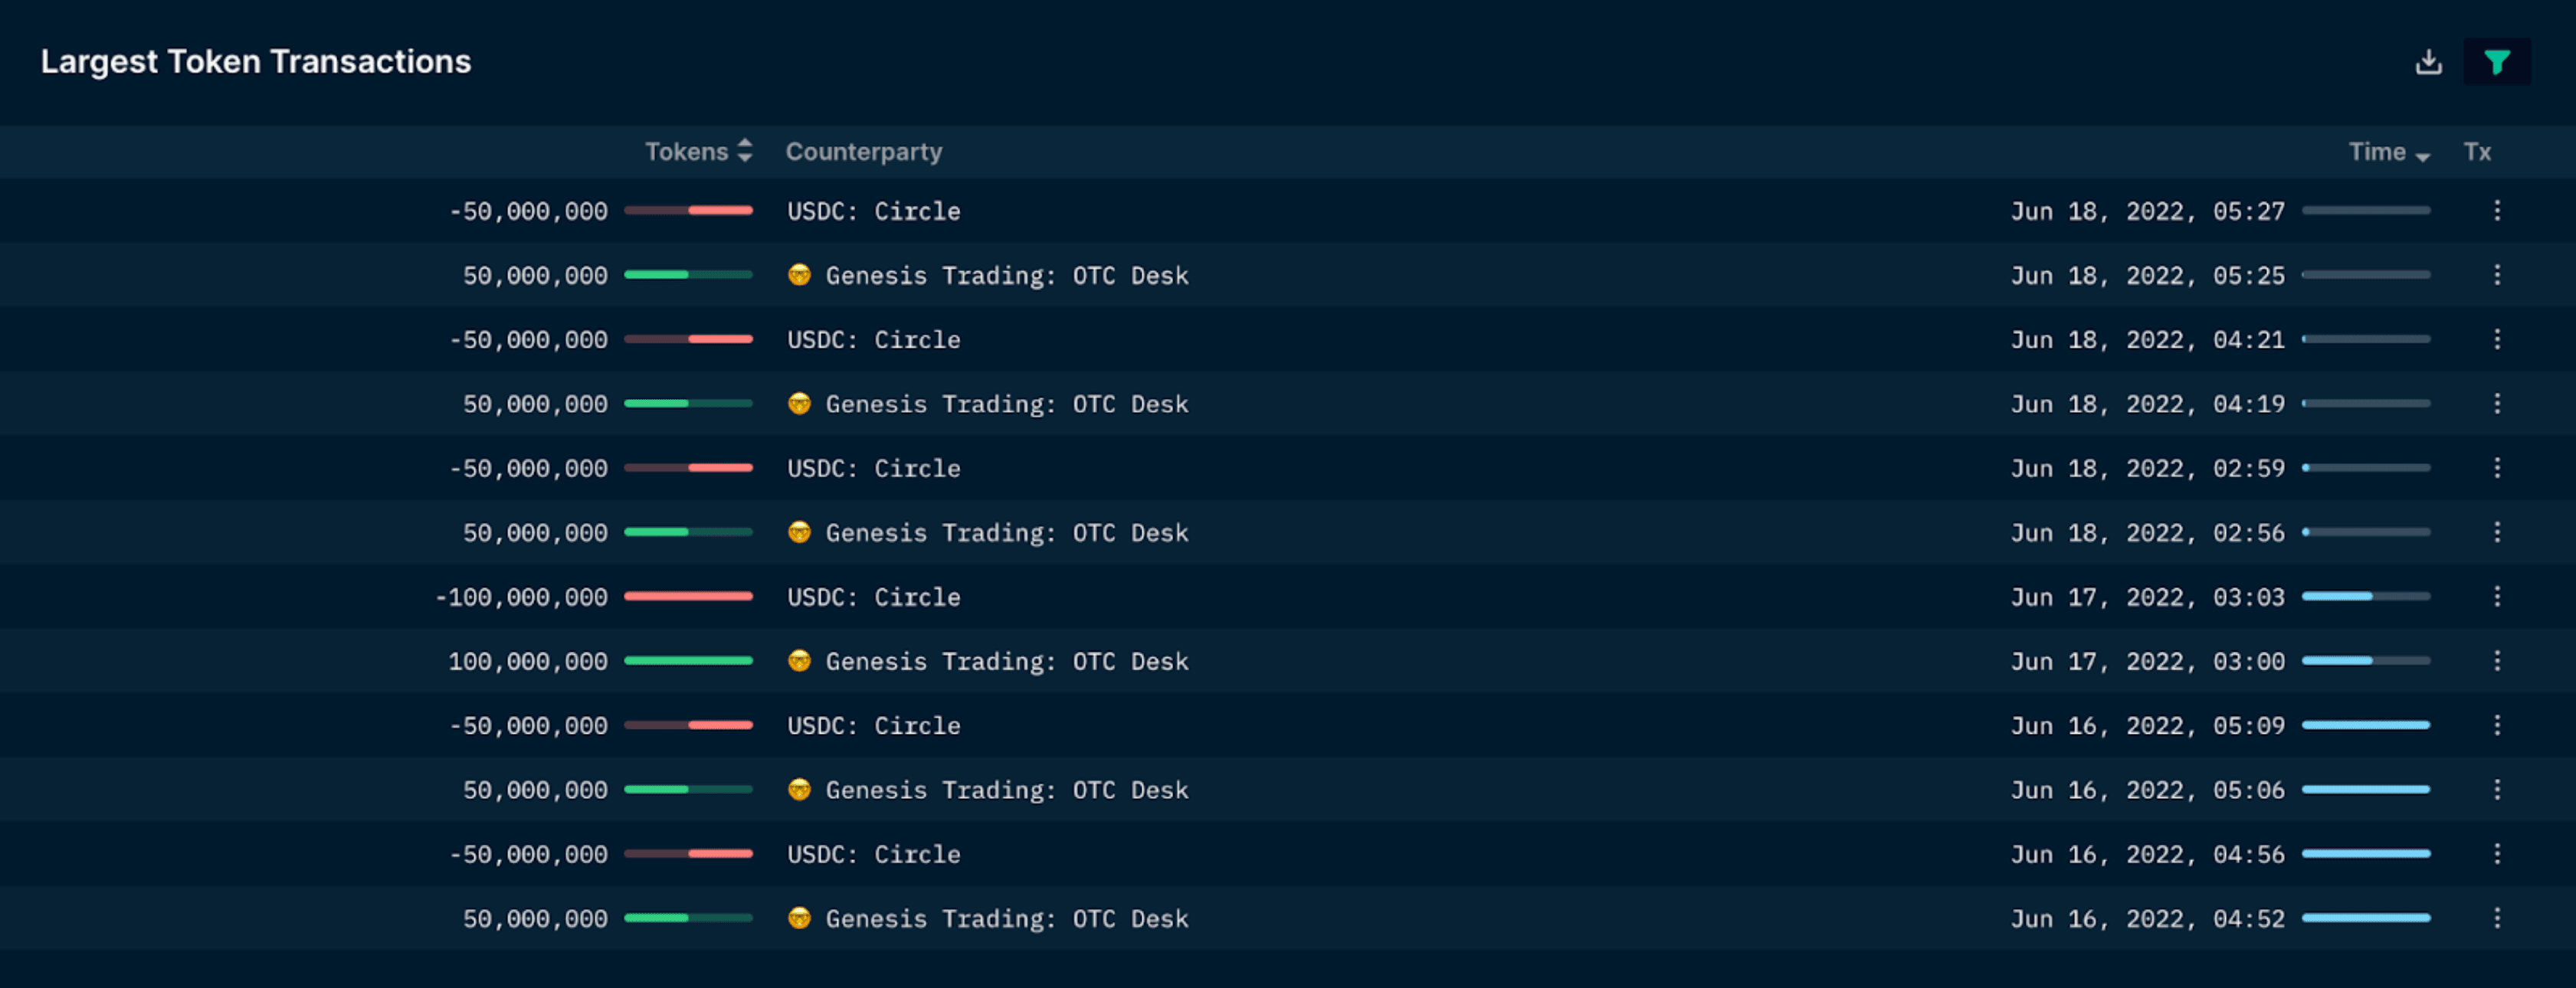The image size is (2576, 988).
Task: Click the -100,000,000 token amount
Action: 521,597
